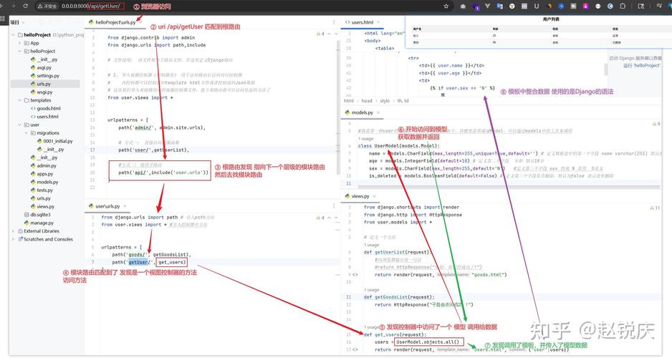Click the warnings indicator showing 11 in views.py
Image resolution: width=672 pixels, height=358 pixels.
654,208
